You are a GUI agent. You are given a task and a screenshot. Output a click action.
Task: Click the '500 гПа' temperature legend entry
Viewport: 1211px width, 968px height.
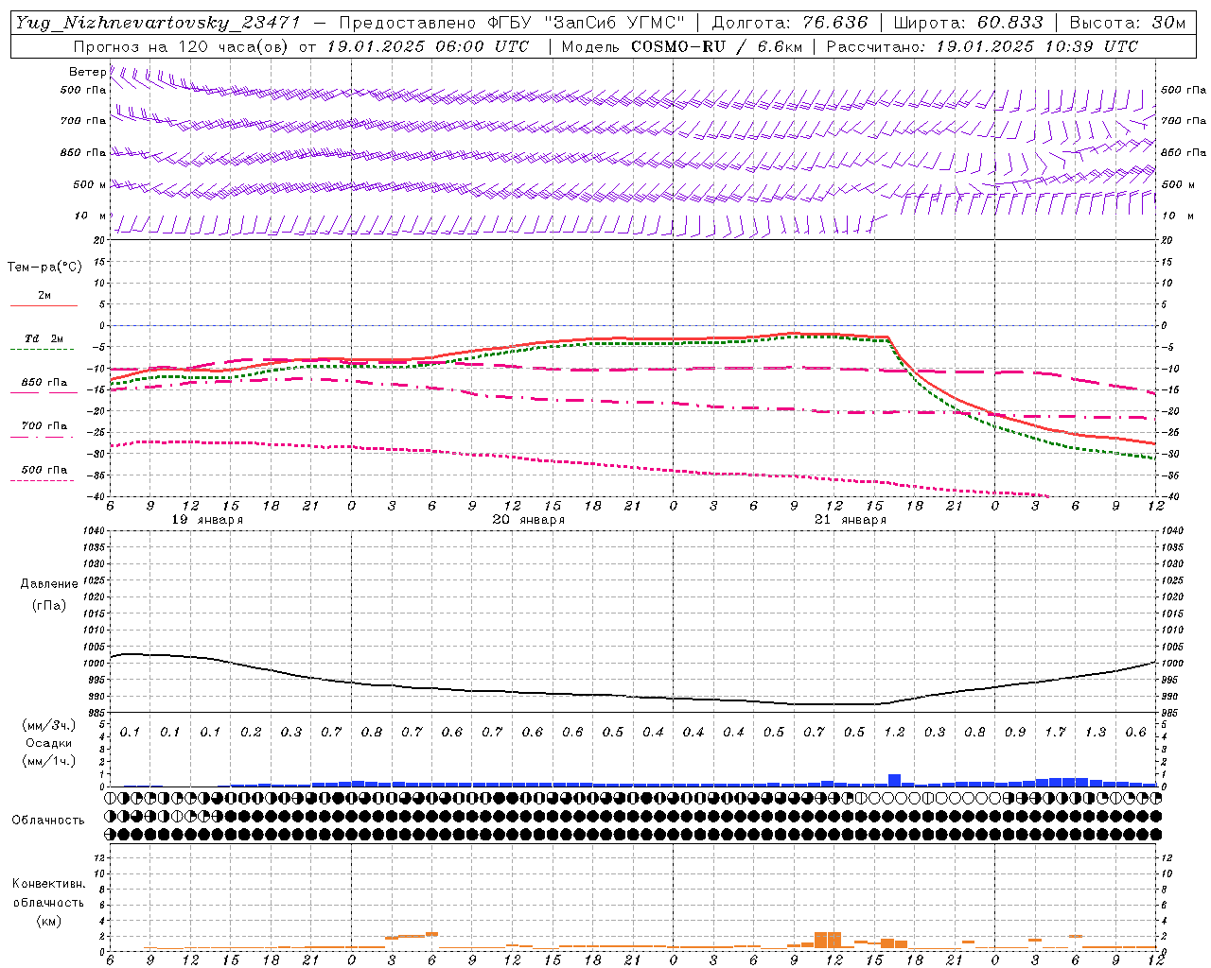pyautogui.click(x=44, y=470)
